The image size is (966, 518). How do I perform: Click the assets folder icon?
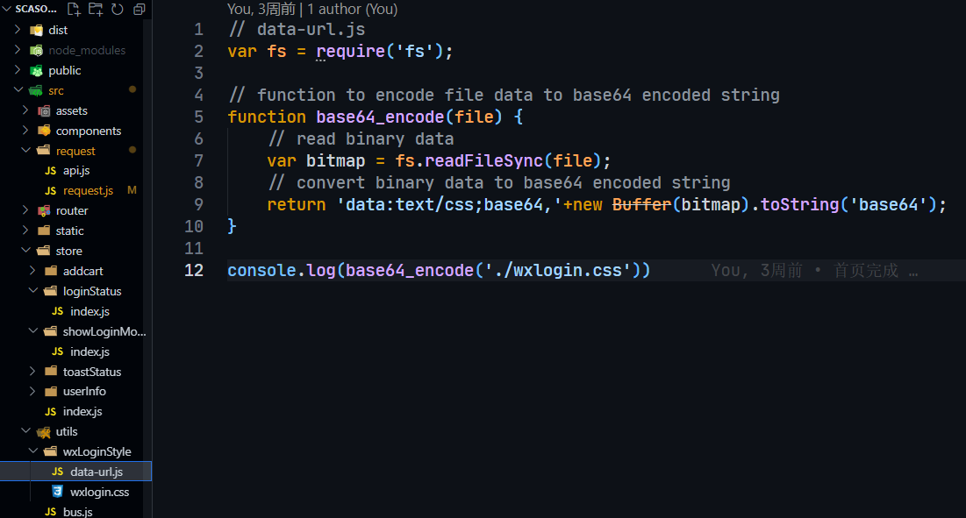[x=44, y=110]
